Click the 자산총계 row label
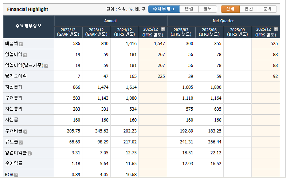Screen dimensions: 286x178 (13, 87)
